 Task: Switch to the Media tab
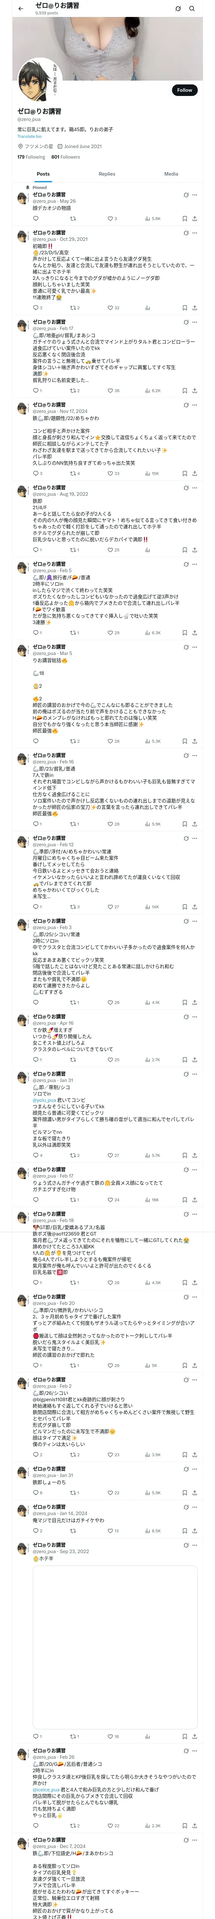point(170,174)
